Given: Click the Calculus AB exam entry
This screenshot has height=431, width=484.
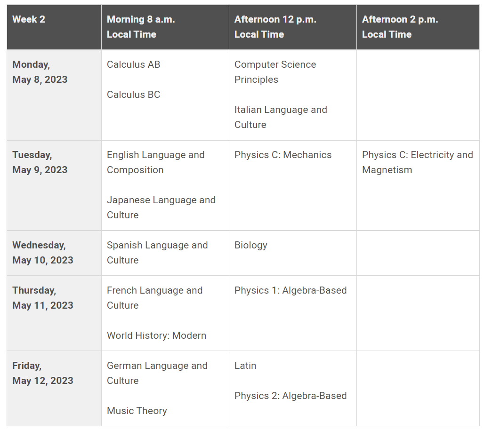Looking at the screenshot, I should coord(133,64).
